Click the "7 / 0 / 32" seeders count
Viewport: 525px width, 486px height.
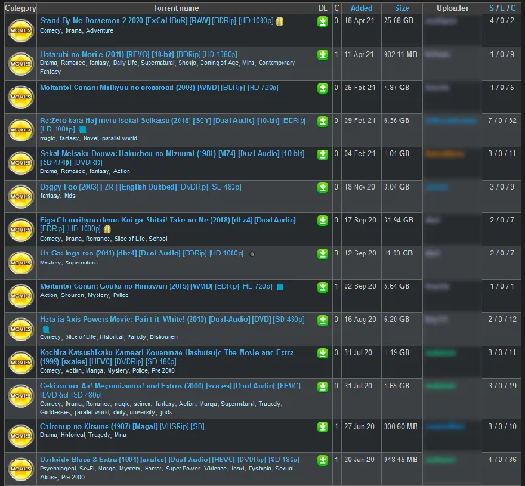tap(502, 120)
